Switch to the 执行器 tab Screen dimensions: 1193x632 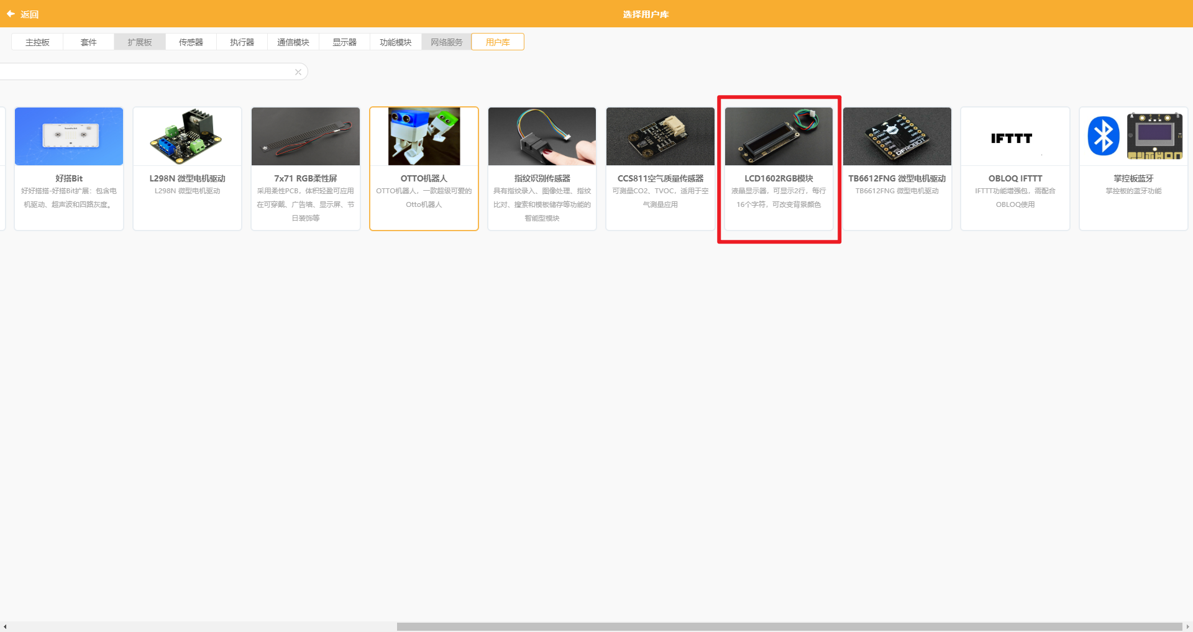242,42
